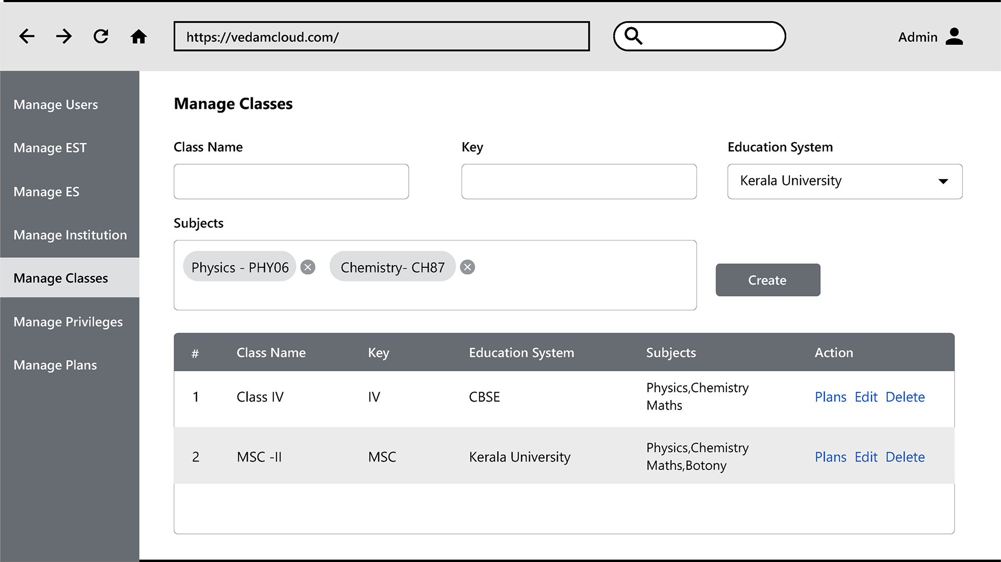Navigate to Manage Institution section
The height and width of the screenshot is (562, 1001).
click(x=70, y=235)
